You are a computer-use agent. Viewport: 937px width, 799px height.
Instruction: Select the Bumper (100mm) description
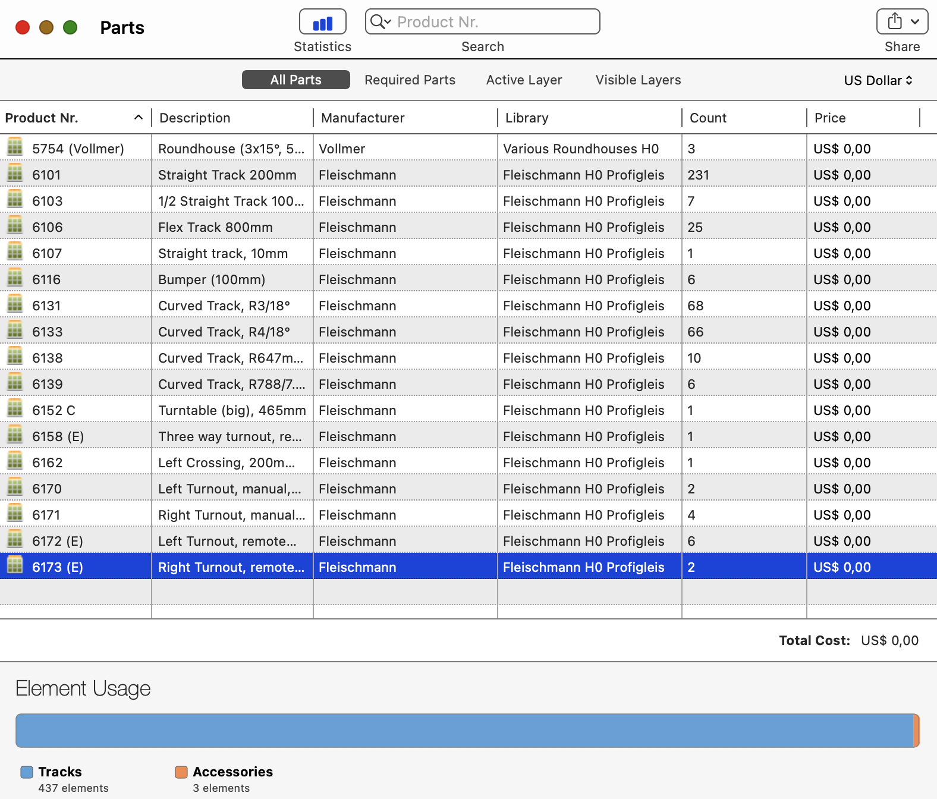click(x=212, y=279)
